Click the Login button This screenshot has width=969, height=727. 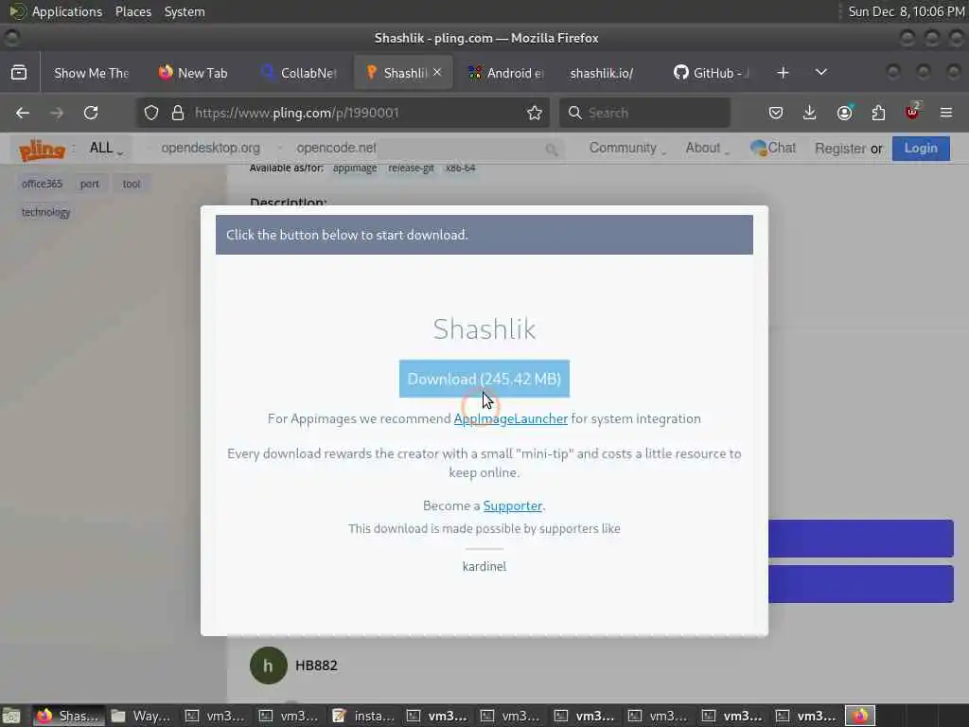[x=921, y=149]
